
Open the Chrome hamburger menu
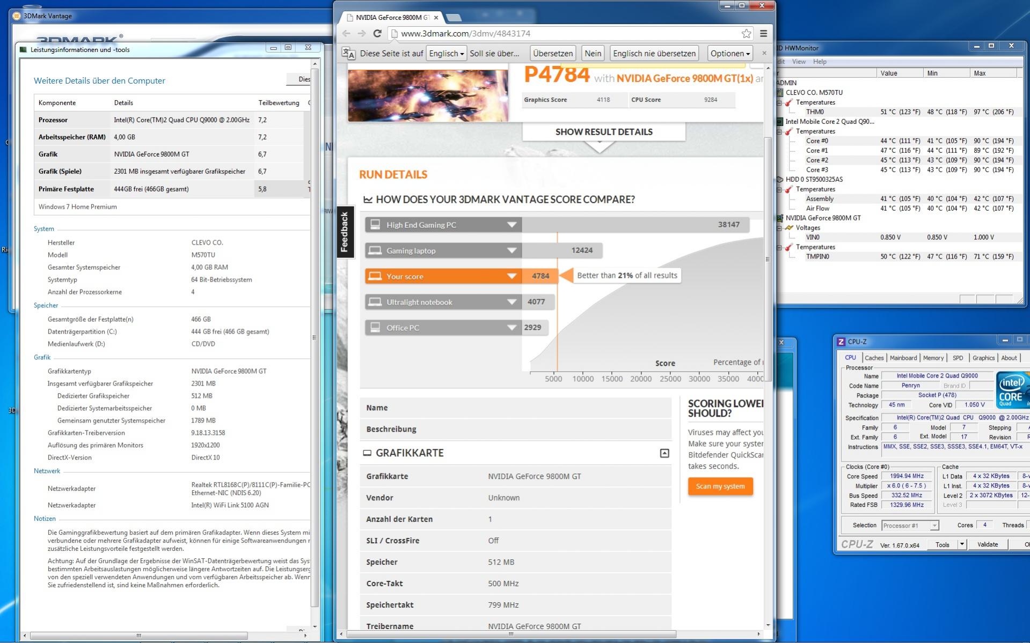pyautogui.click(x=763, y=33)
